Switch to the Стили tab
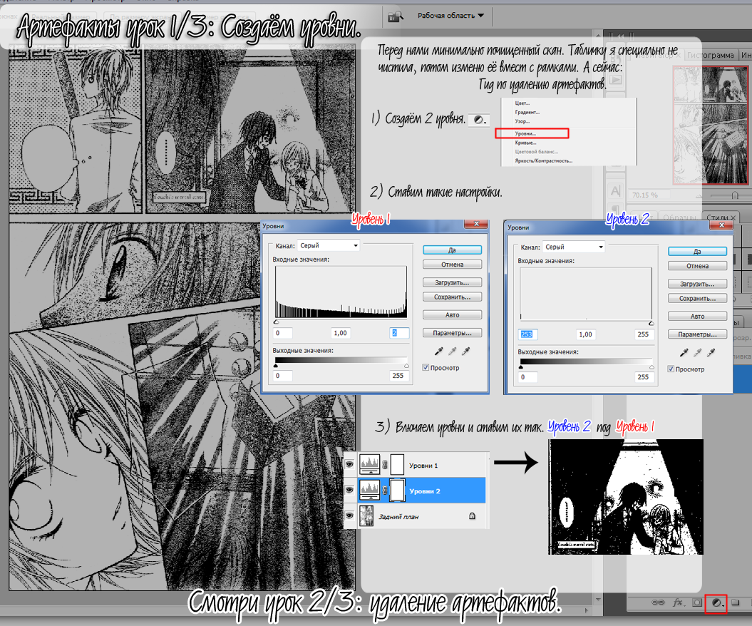752x626 pixels. coord(720,217)
